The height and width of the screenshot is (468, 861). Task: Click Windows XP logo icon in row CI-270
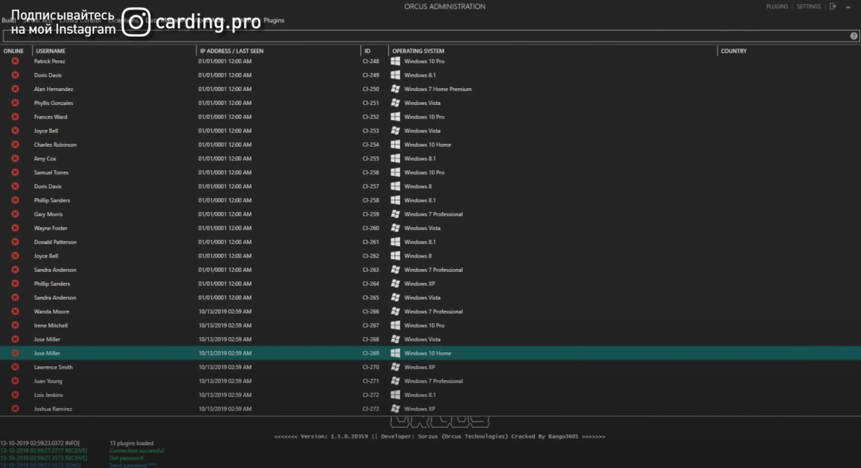tap(395, 367)
